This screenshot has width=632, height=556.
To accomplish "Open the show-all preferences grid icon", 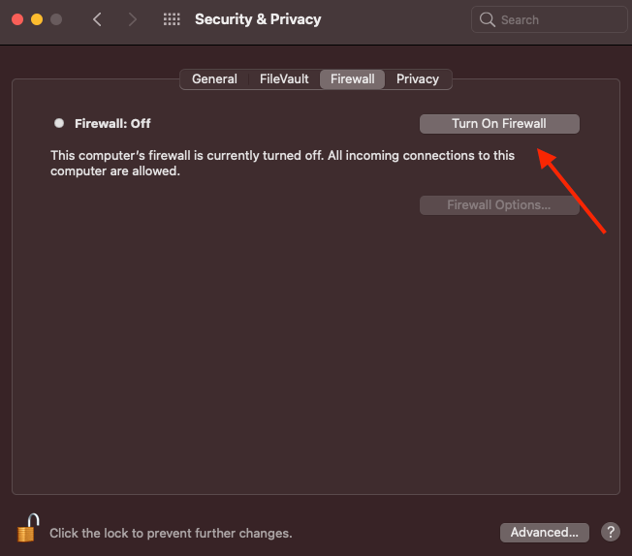I will (x=172, y=19).
